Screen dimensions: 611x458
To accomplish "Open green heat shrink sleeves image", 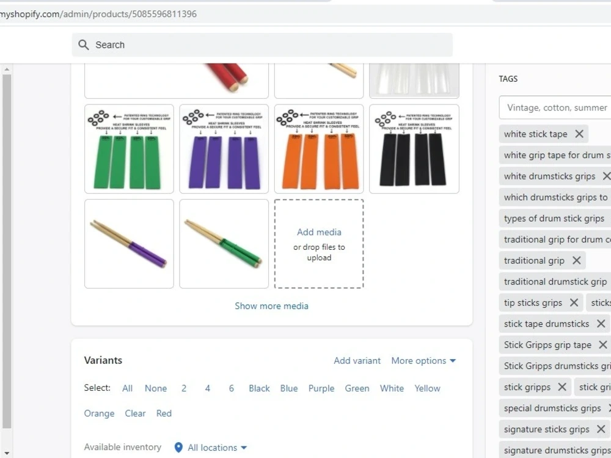I will click(x=129, y=149).
